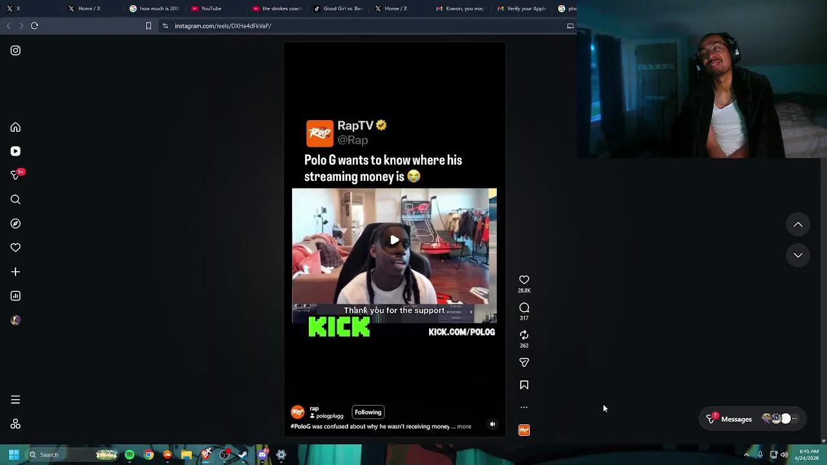Open the Reels icon in sidebar

16,151
